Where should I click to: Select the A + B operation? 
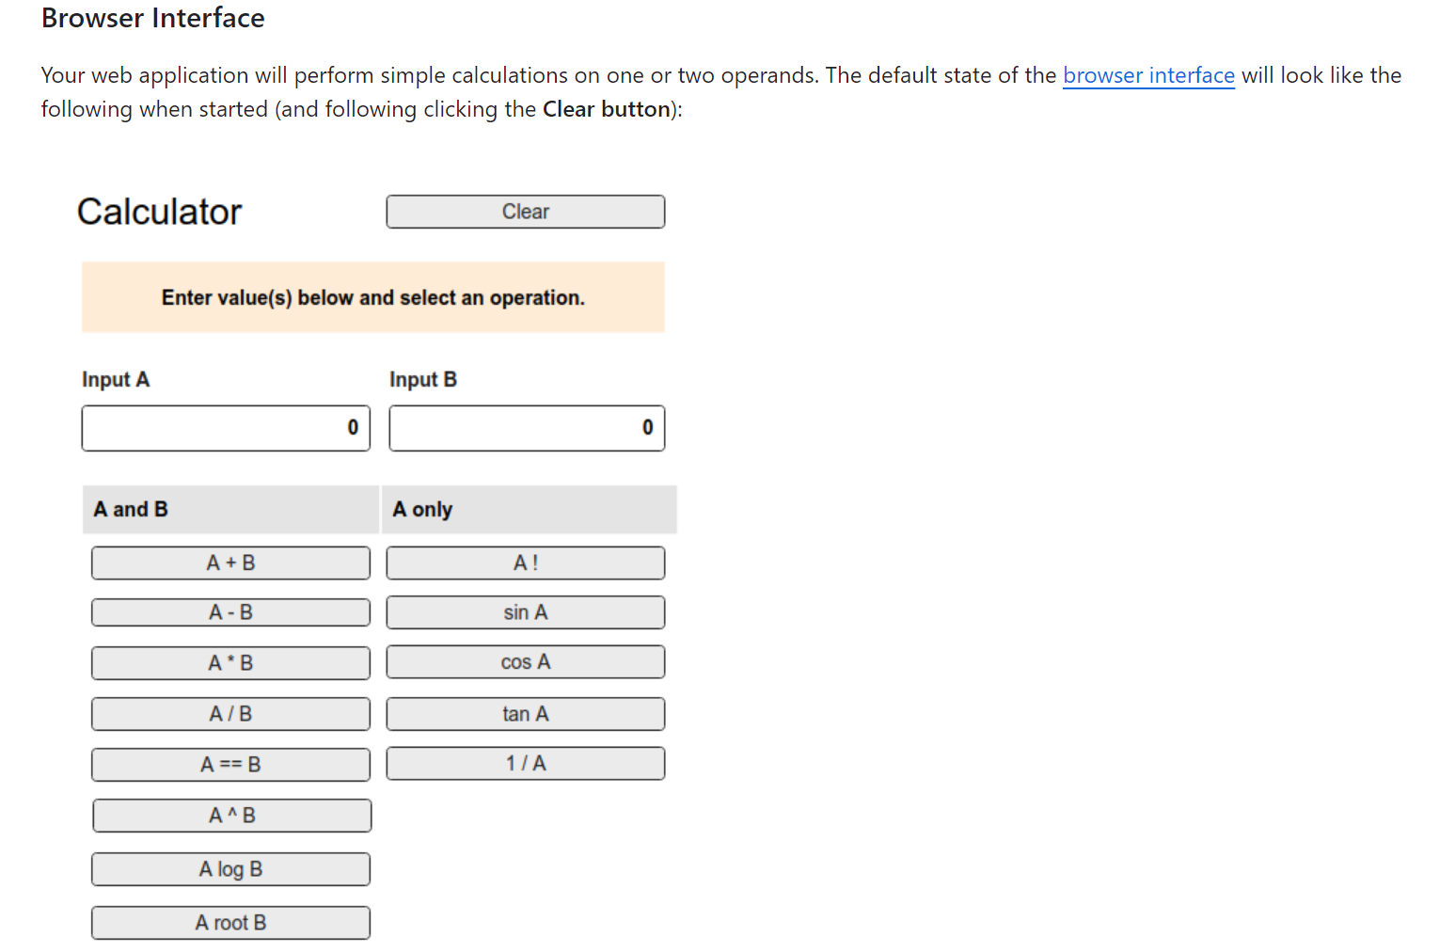230,563
